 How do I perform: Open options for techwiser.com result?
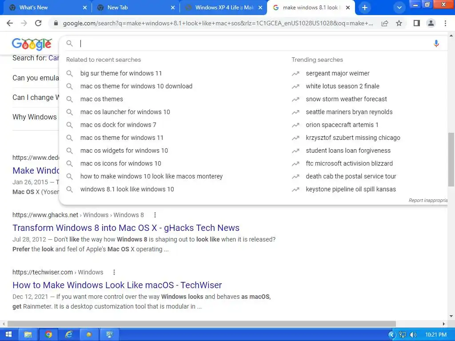pyautogui.click(x=114, y=272)
